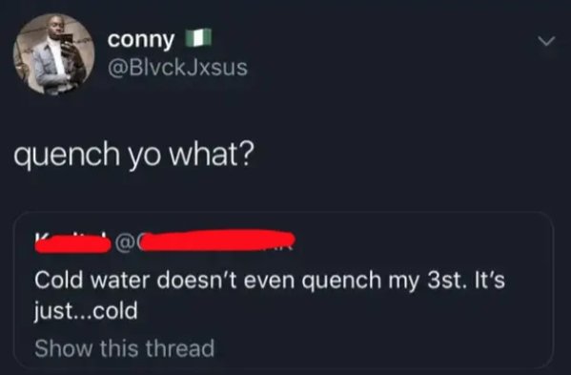Click the @ symbol in quoted handle

point(124,243)
